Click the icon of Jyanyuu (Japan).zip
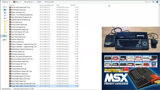This screenshot has height=90, width=160. point(10,42)
